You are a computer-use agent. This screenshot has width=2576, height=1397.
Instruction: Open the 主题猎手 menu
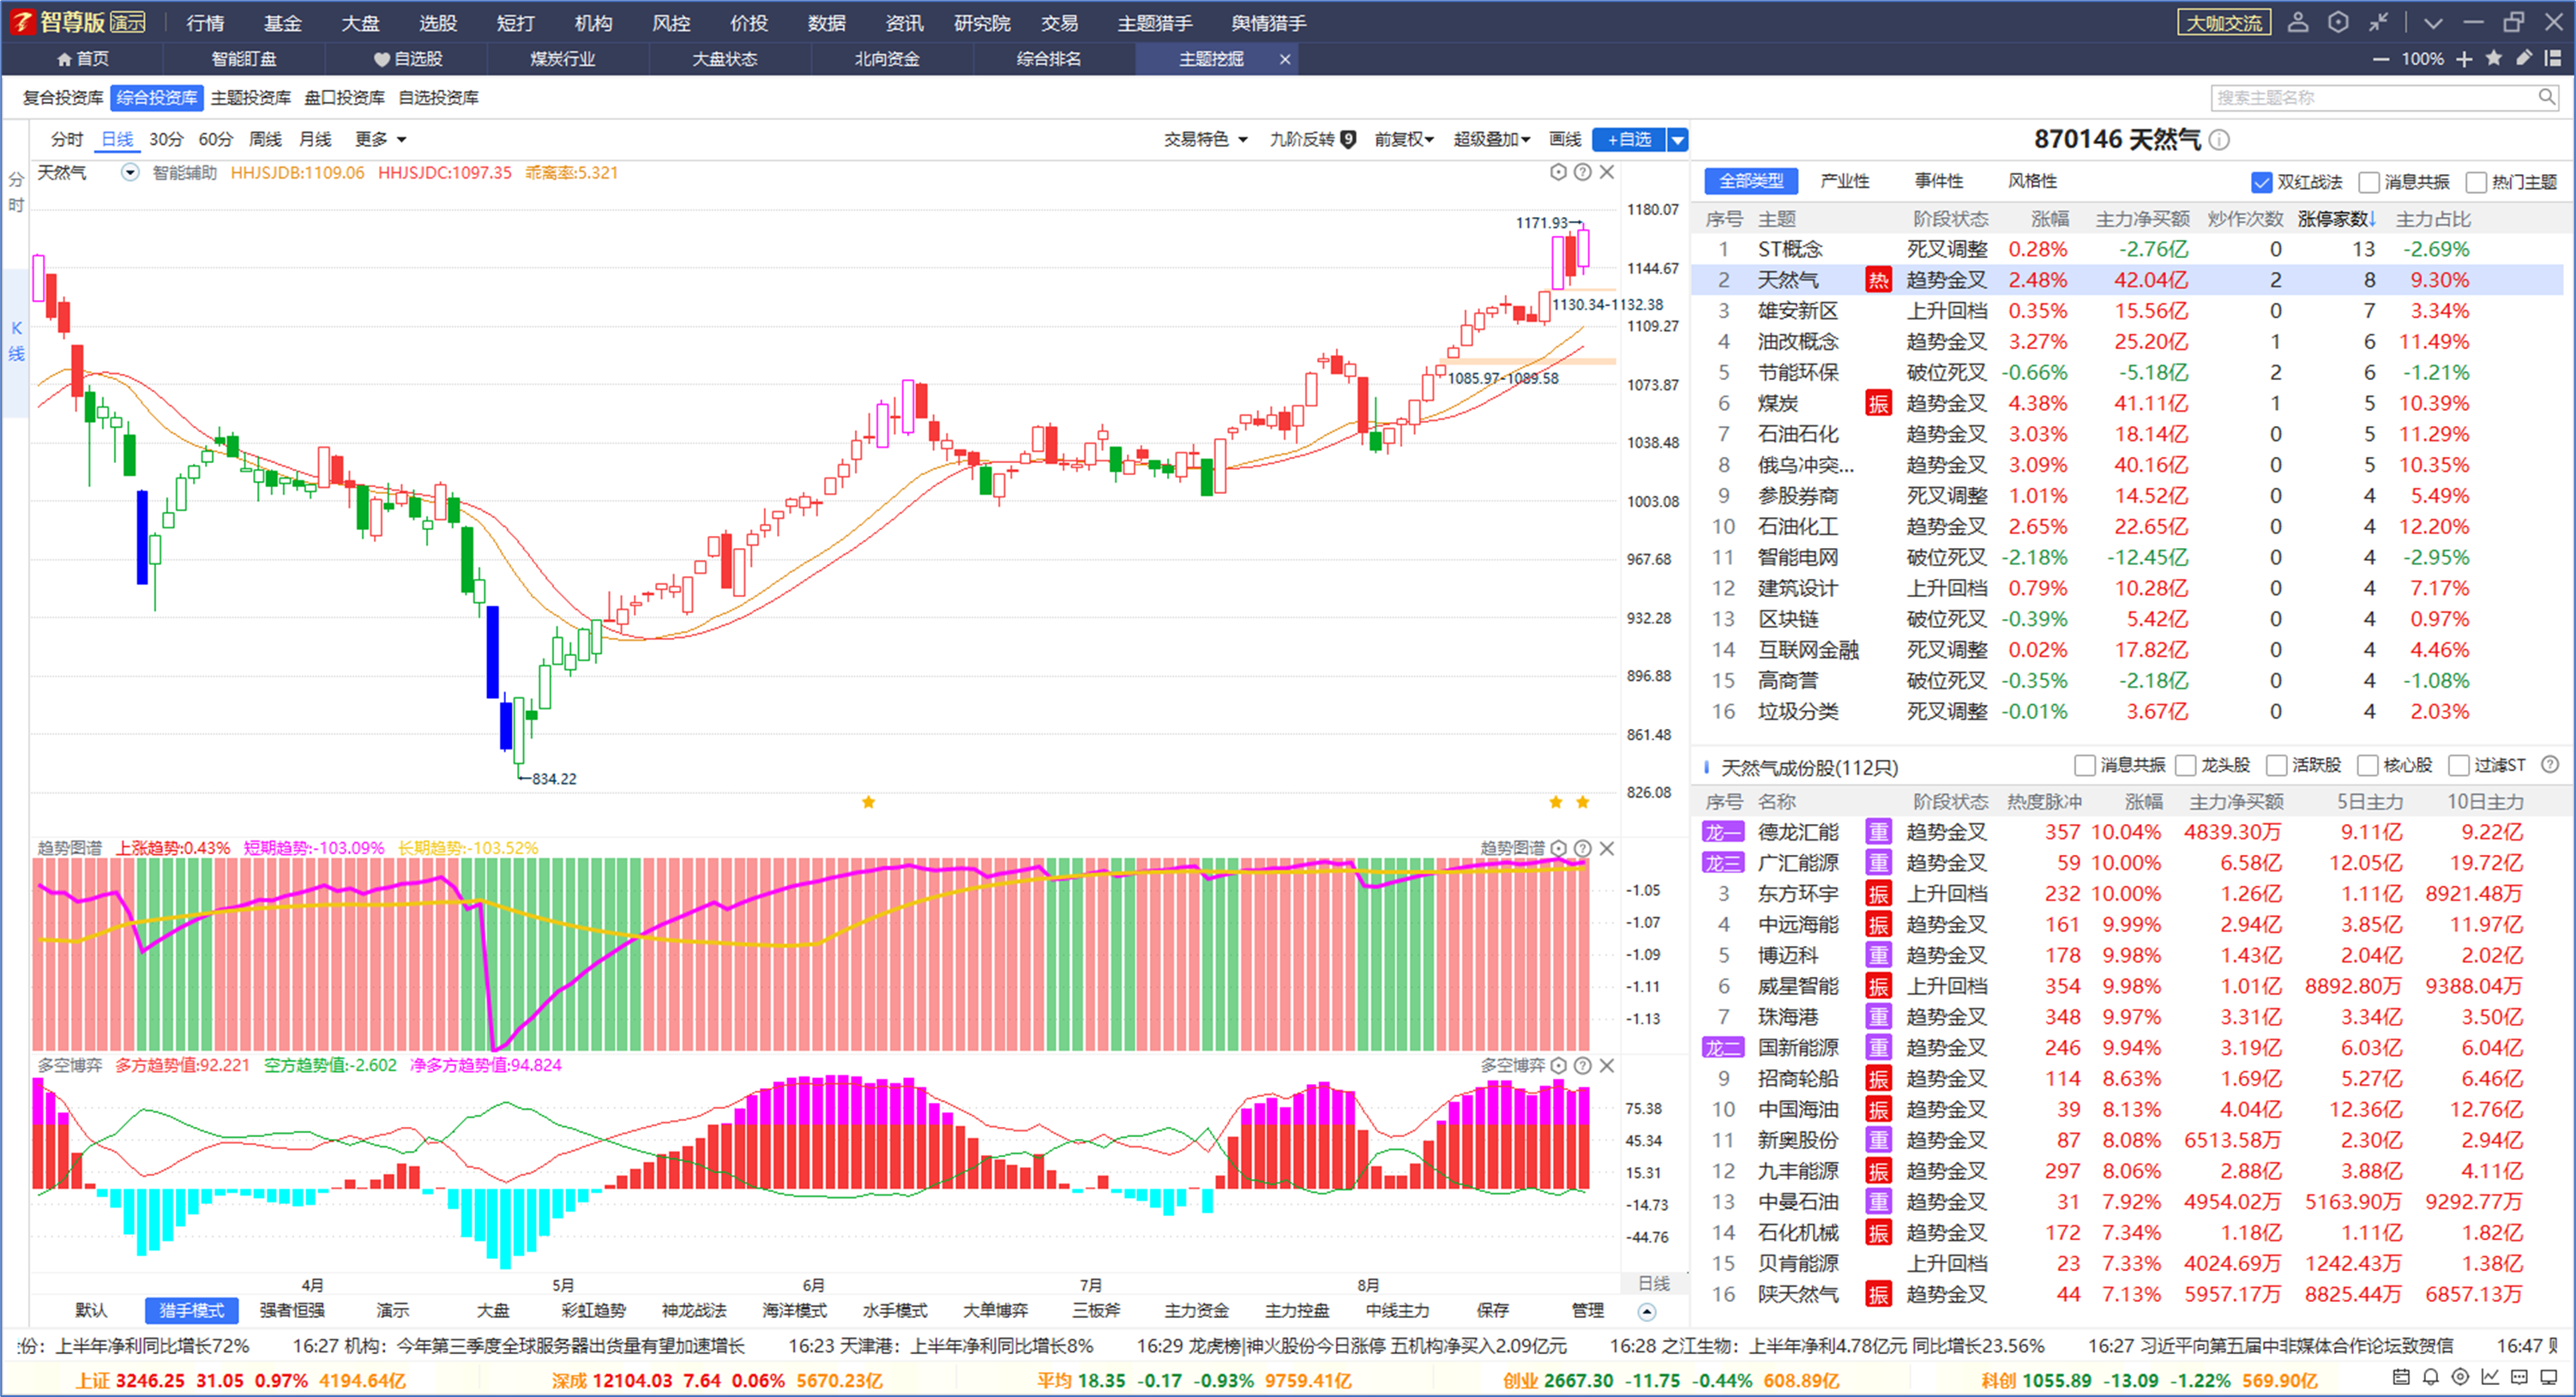(1154, 22)
